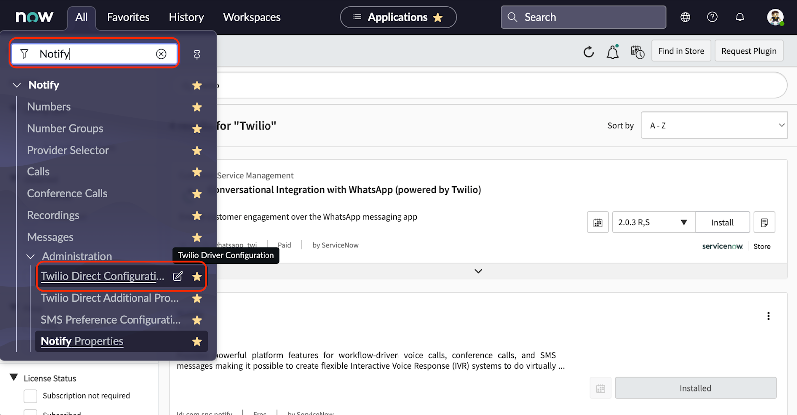Toggle favorite star for Conference Calls
The height and width of the screenshot is (415, 797).
tap(197, 194)
